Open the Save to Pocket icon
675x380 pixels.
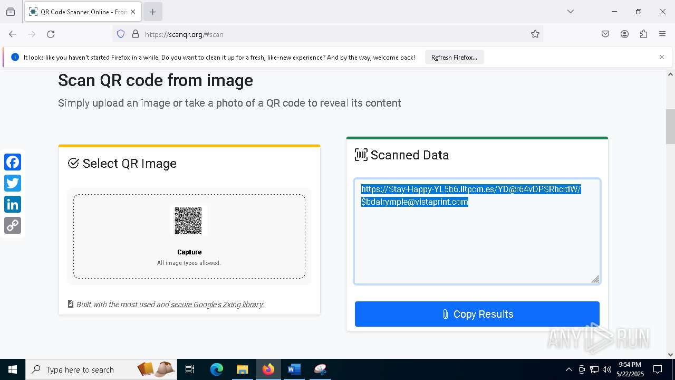605,34
